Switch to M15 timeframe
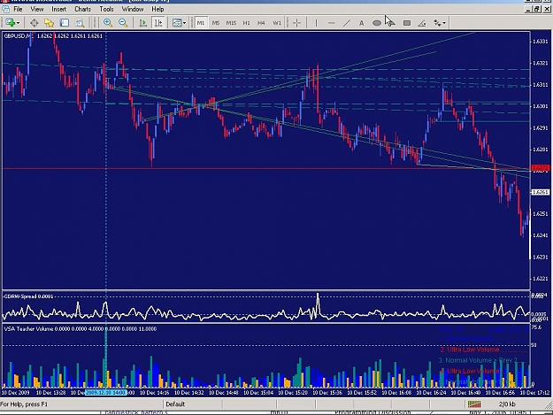The image size is (553, 415). coord(231,23)
